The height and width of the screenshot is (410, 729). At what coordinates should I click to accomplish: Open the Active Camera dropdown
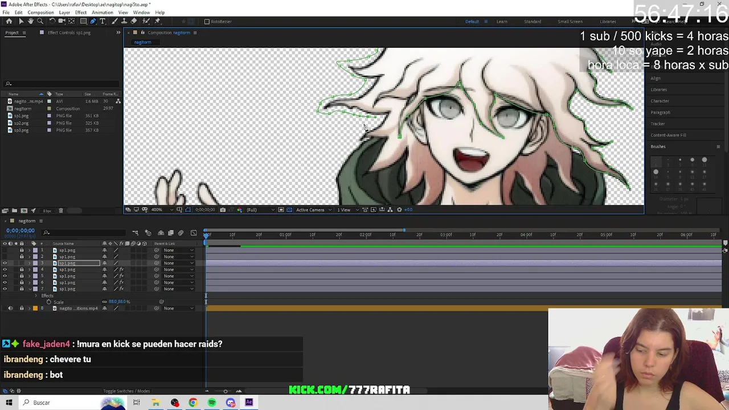click(314, 210)
